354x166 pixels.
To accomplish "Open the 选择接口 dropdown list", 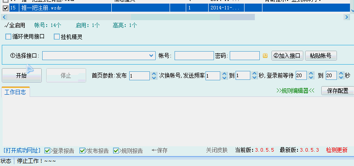I will 151,56.
